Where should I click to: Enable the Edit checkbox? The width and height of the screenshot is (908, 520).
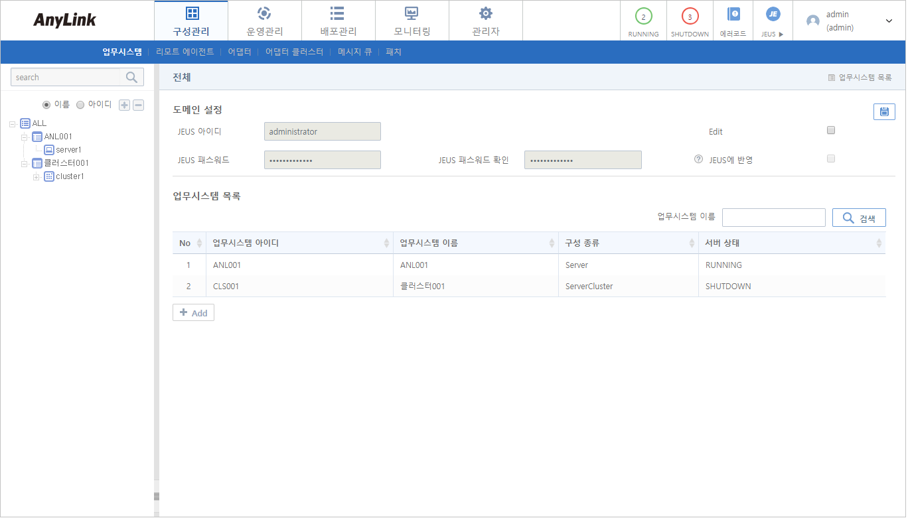(x=831, y=131)
